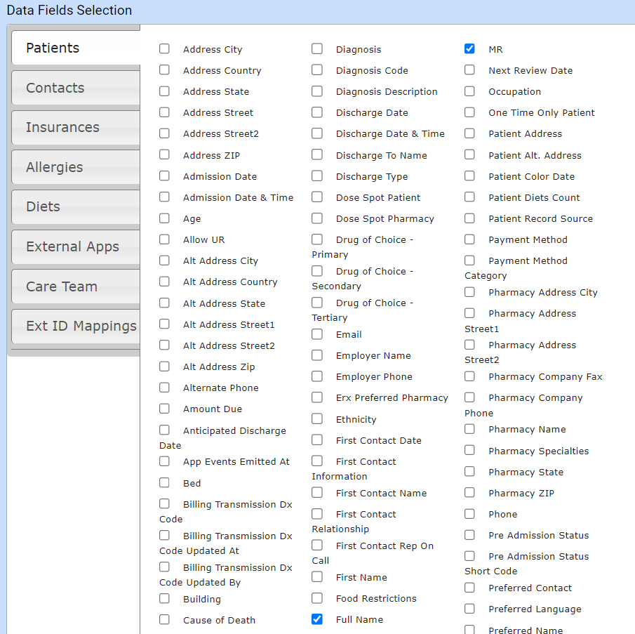Check the Age checkbox

coord(164,218)
